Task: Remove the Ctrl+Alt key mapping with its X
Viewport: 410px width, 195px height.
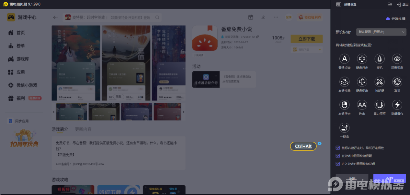Action: pyautogui.click(x=320, y=143)
